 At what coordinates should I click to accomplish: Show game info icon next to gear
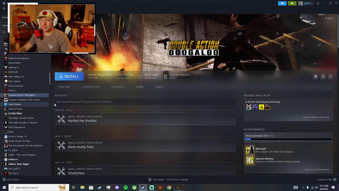click(x=323, y=76)
